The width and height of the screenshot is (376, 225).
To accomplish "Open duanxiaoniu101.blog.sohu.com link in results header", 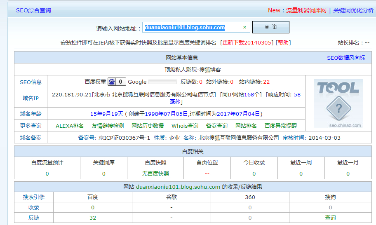I will click(178, 187).
